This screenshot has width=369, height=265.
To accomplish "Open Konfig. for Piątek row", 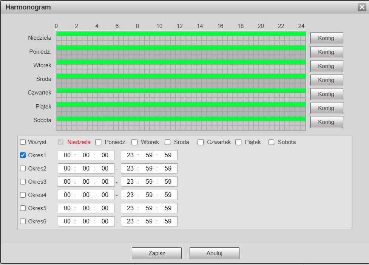I will click(327, 108).
